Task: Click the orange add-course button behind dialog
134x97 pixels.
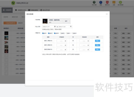Action: [10, 23]
